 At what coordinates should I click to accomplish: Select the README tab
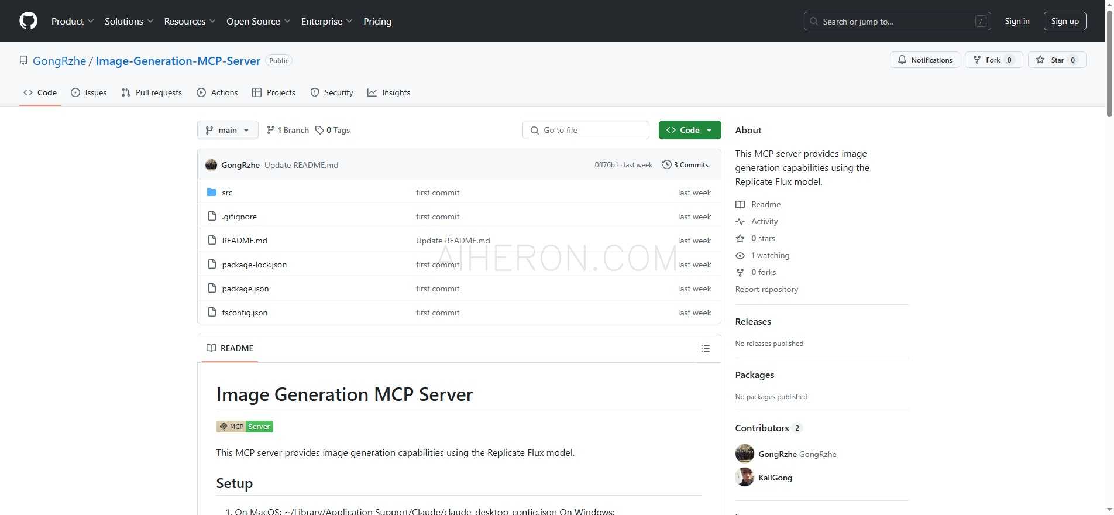(230, 348)
